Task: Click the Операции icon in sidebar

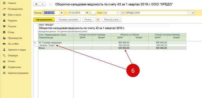Action: pyautogui.click(x=4, y=55)
